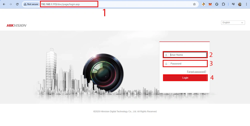Click the red Login button
This screenshot has width=250, height=126.
coord(185,78)
